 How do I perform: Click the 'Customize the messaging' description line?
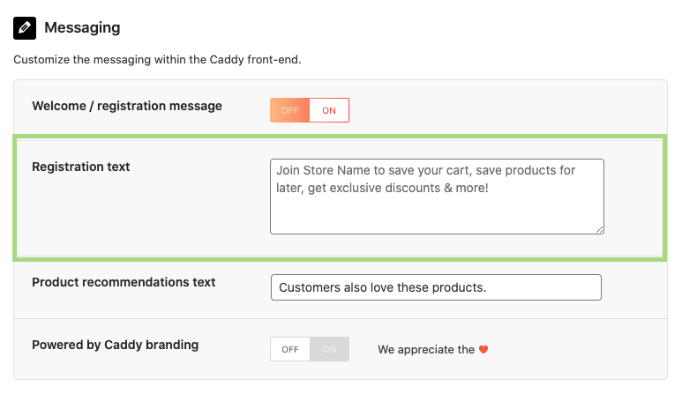point(157,60)
